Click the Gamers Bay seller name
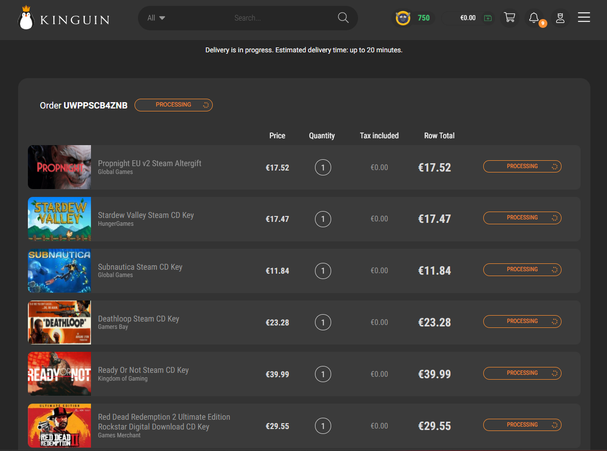The height and width of the screenshot is (451, 607). [113, 327]
